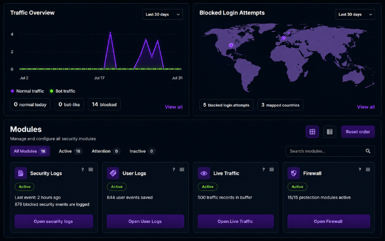The image size is (385, 241).
Task: Click the Live Traffic eye icon
Action: click(x=204, y=174)
